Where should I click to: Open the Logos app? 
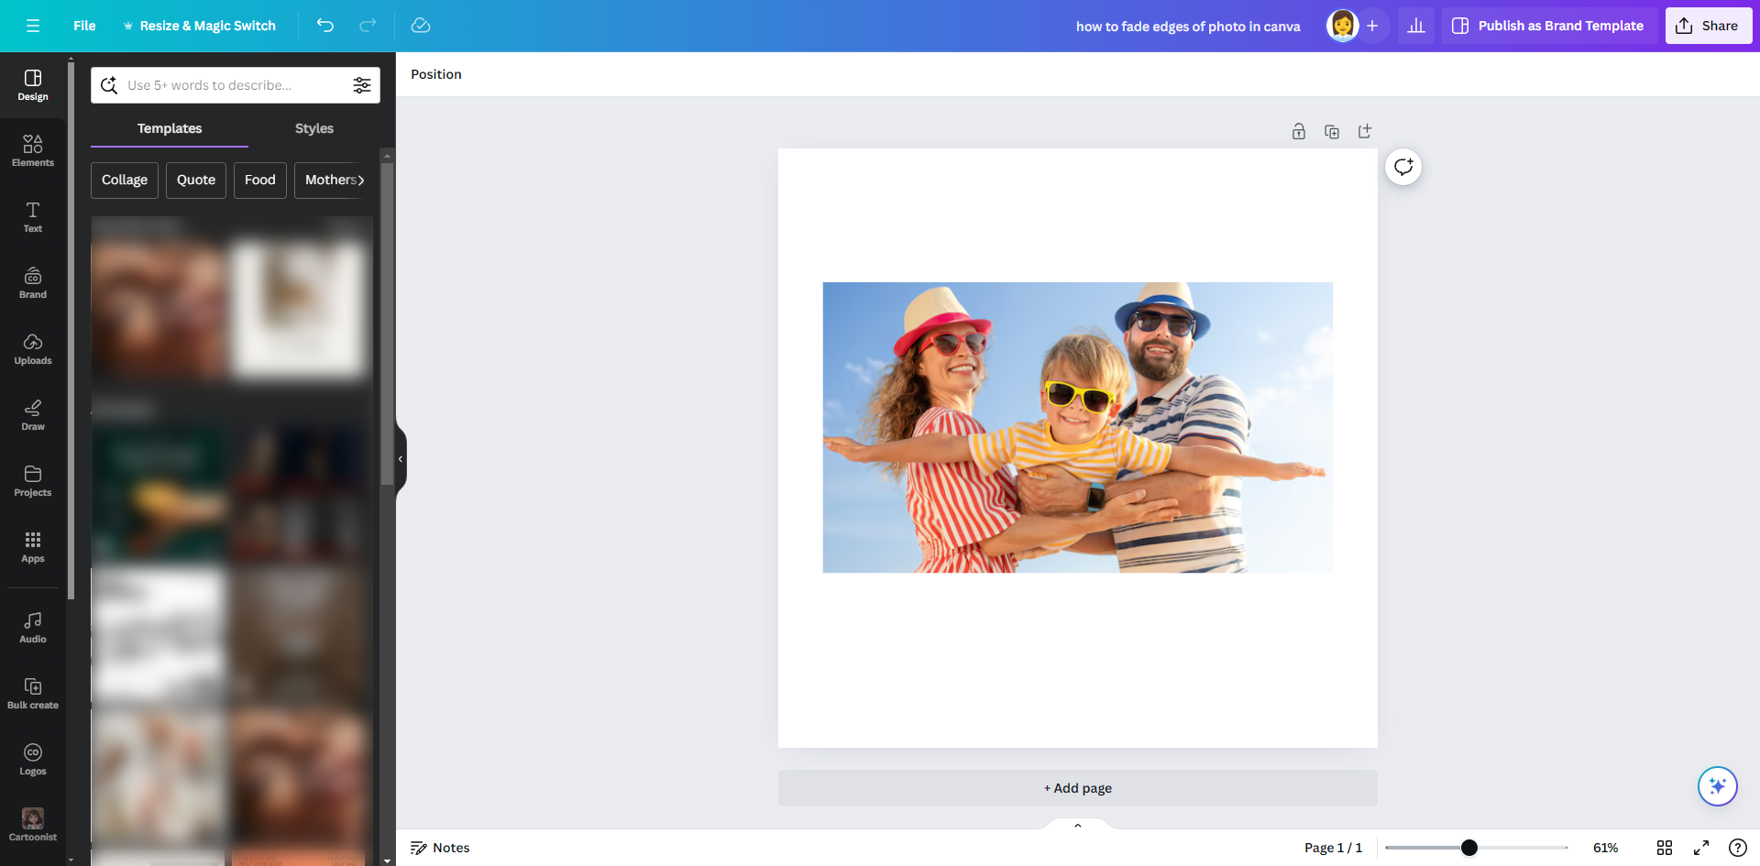point(33,760)
